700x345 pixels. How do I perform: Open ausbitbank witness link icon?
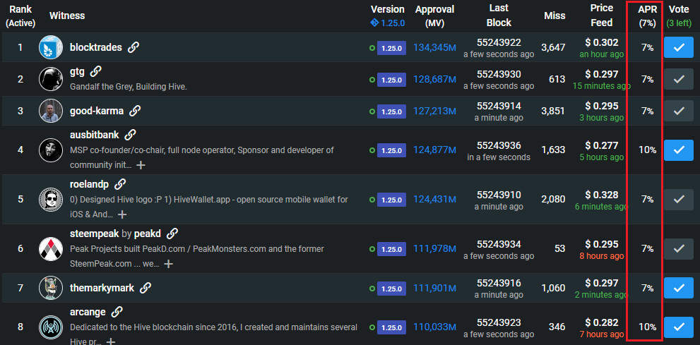pos(131,135)
